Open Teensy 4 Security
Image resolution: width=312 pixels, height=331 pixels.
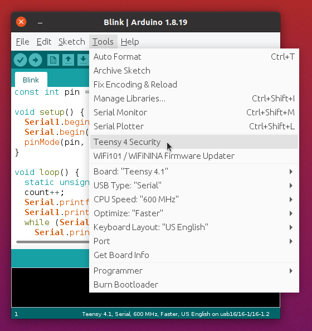tap(194, 142)
